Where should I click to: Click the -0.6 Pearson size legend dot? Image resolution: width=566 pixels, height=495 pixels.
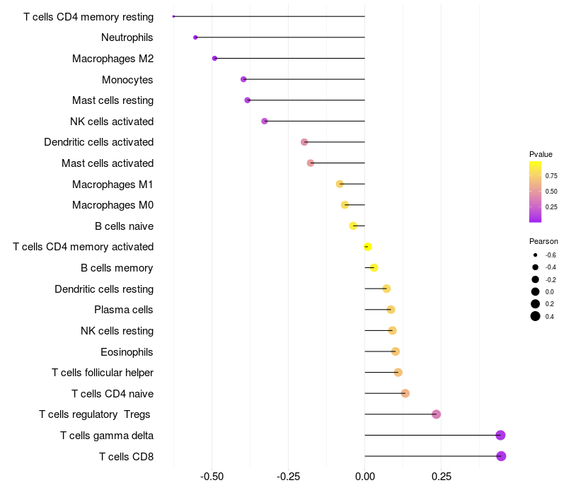(536, 255)
